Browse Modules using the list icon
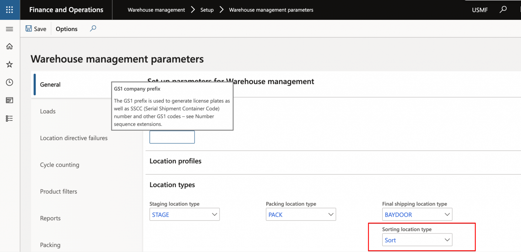 point(9,118)
